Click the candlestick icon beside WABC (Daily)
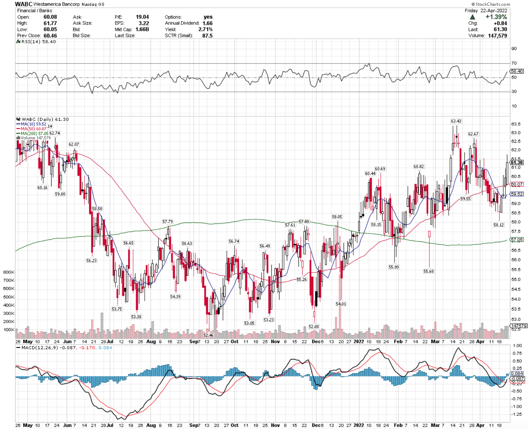 pos(18,119)
